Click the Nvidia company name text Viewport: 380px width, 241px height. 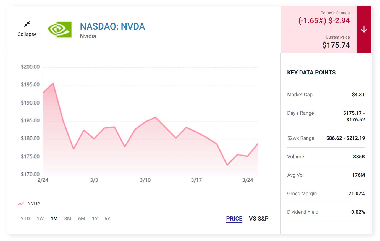88,36
